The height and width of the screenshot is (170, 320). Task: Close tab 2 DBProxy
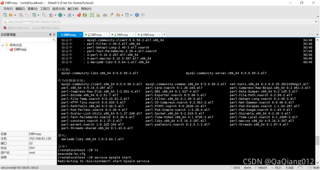tap(107, 35)
